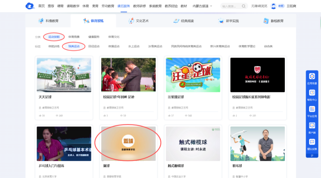
Task: Click the 体育锻炼 tab icon
Action: [86, 21]
